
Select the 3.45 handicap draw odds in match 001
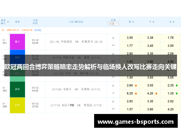pos(150,46)
